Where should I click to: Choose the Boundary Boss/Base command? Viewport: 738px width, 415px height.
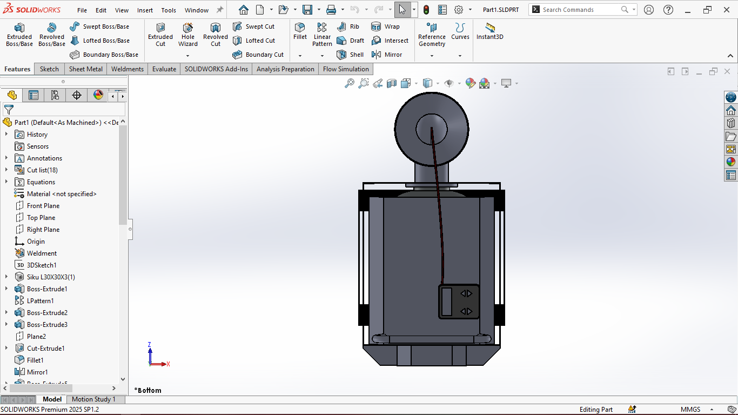(x=104, y=55)
